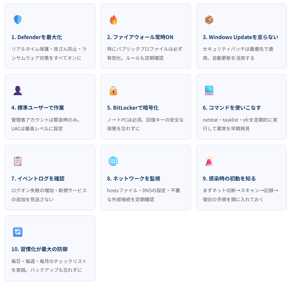This screenshot has height=282, width=289.
Task: Select the '6. コマンドを使いこなす' heading
Action: [232, 108]
